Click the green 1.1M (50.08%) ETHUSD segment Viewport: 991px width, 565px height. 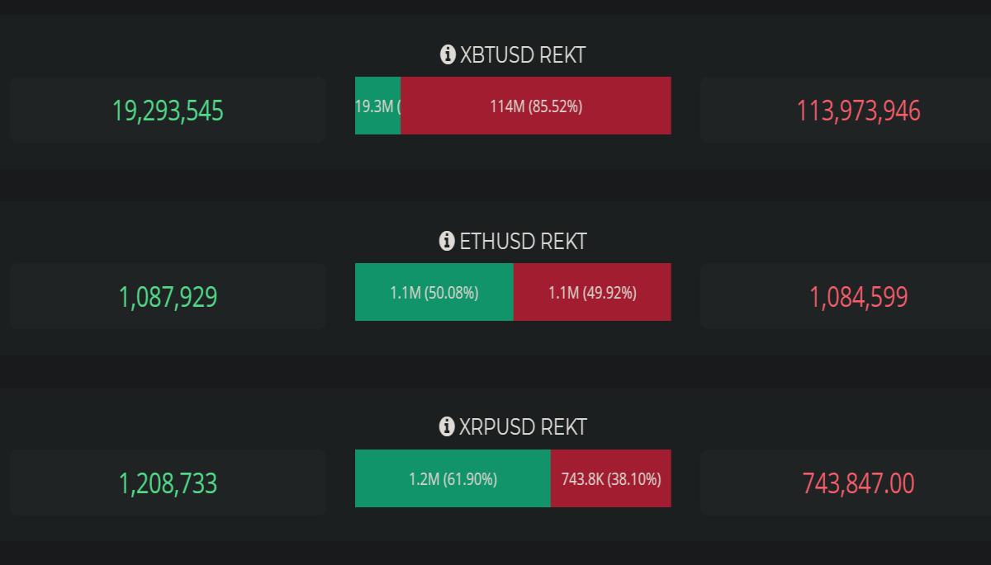tap(434, 292)
